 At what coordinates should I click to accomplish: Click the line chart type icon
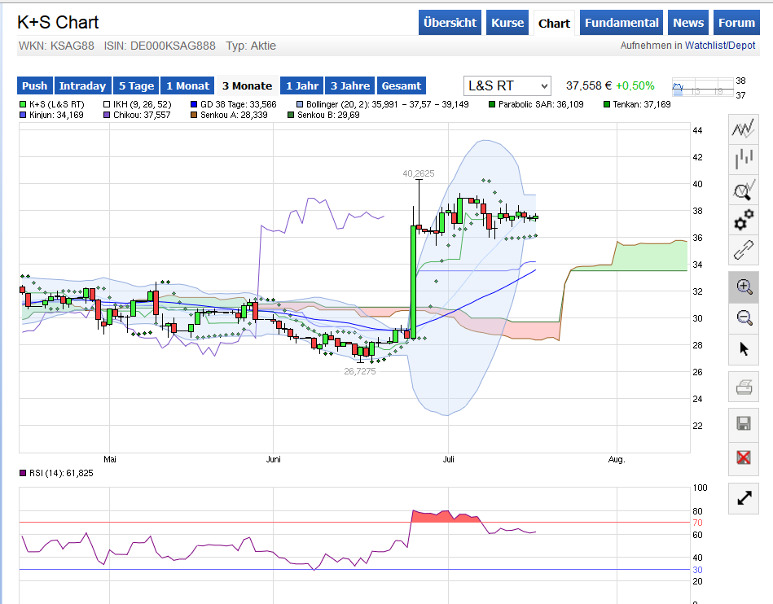(x=743, y=129)
